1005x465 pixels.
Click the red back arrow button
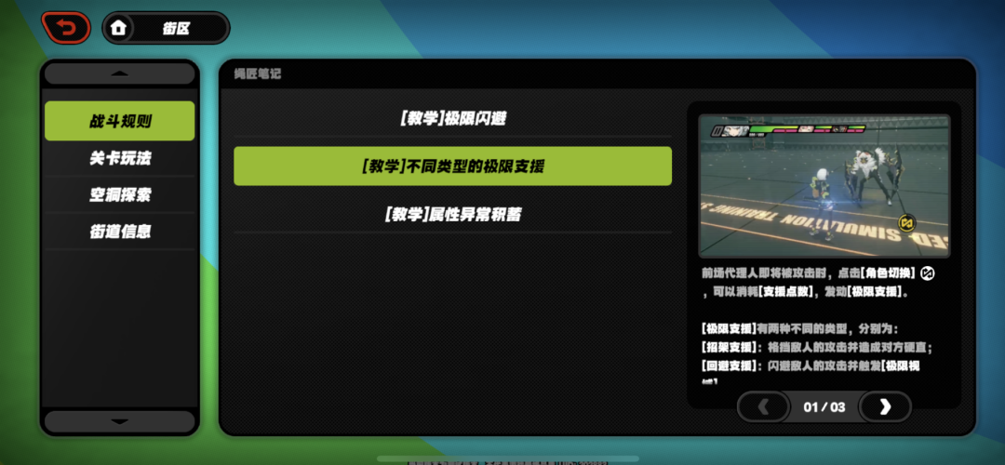(x=66, y=28)
